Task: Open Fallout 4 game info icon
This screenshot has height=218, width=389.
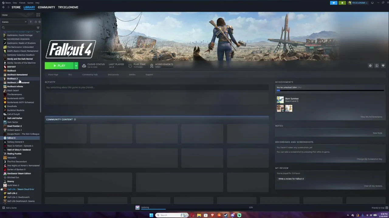Action: (x=377, y=66)
